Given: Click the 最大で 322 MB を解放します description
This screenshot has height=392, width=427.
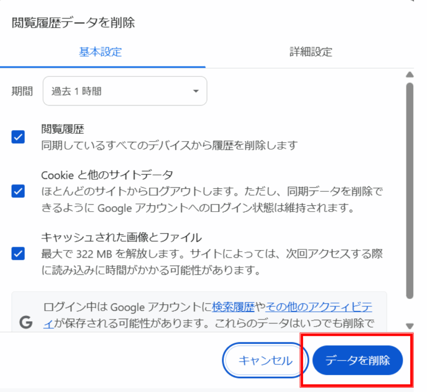Looking at the screenshot, I should tap(212, 262).
